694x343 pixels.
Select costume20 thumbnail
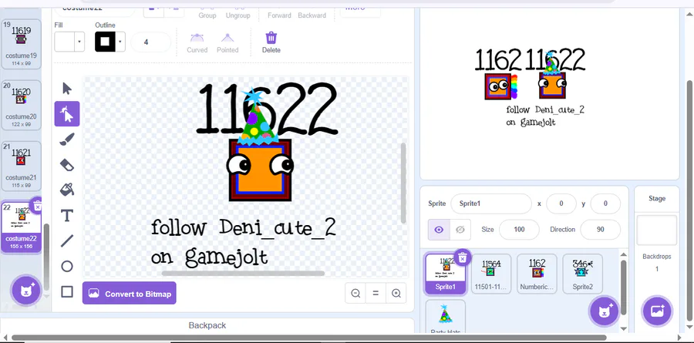22,106
